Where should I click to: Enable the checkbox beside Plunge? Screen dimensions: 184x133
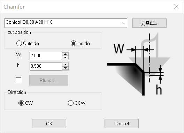[x=18, y=80]
